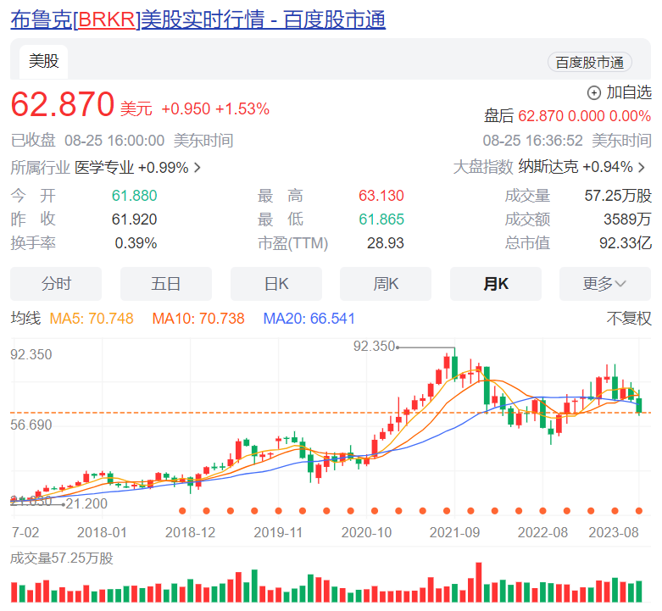662x611 pixels.
Task: Click the MA10: 70.738 indicator label
Action: coord(198,319)
